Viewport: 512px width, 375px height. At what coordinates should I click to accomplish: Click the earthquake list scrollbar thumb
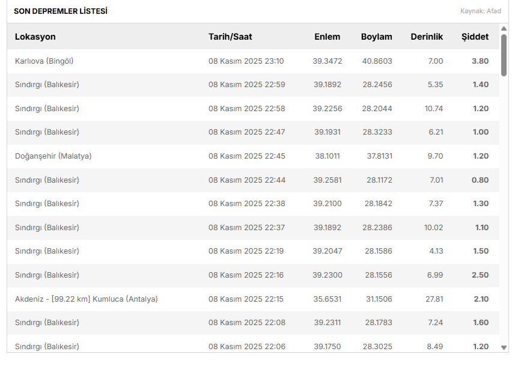coord(504,54)
